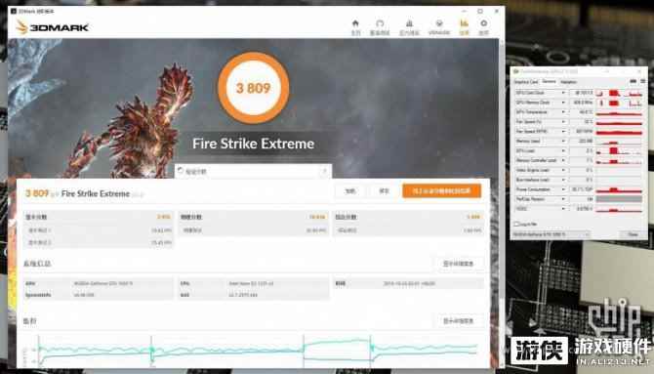Viewport: 654px width, 374px height.
Task: Open the Stress Tests icon
Action: coord(409,27)
